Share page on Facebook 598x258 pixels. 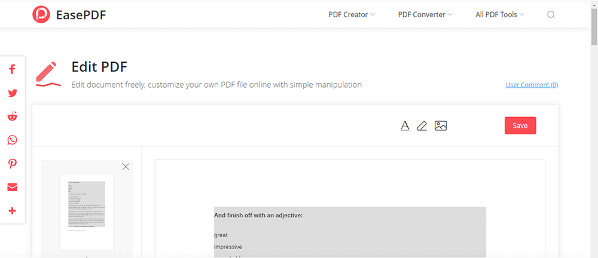click(12, 69)
